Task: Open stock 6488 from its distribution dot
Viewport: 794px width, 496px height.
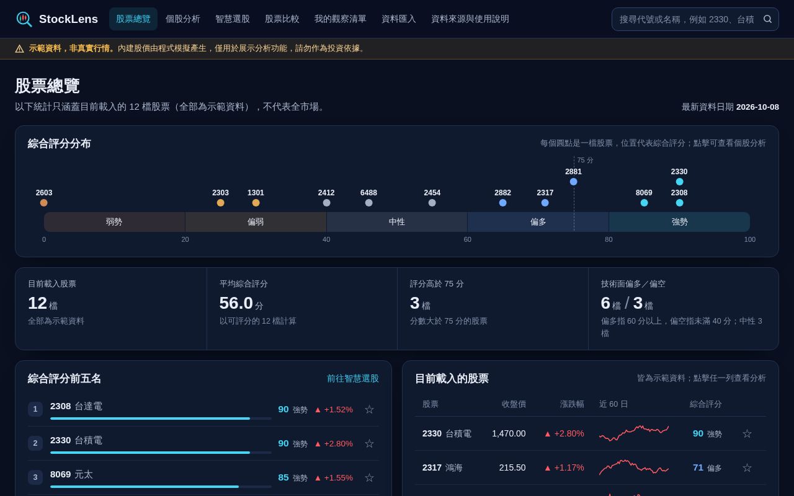Action: [368, 203]
